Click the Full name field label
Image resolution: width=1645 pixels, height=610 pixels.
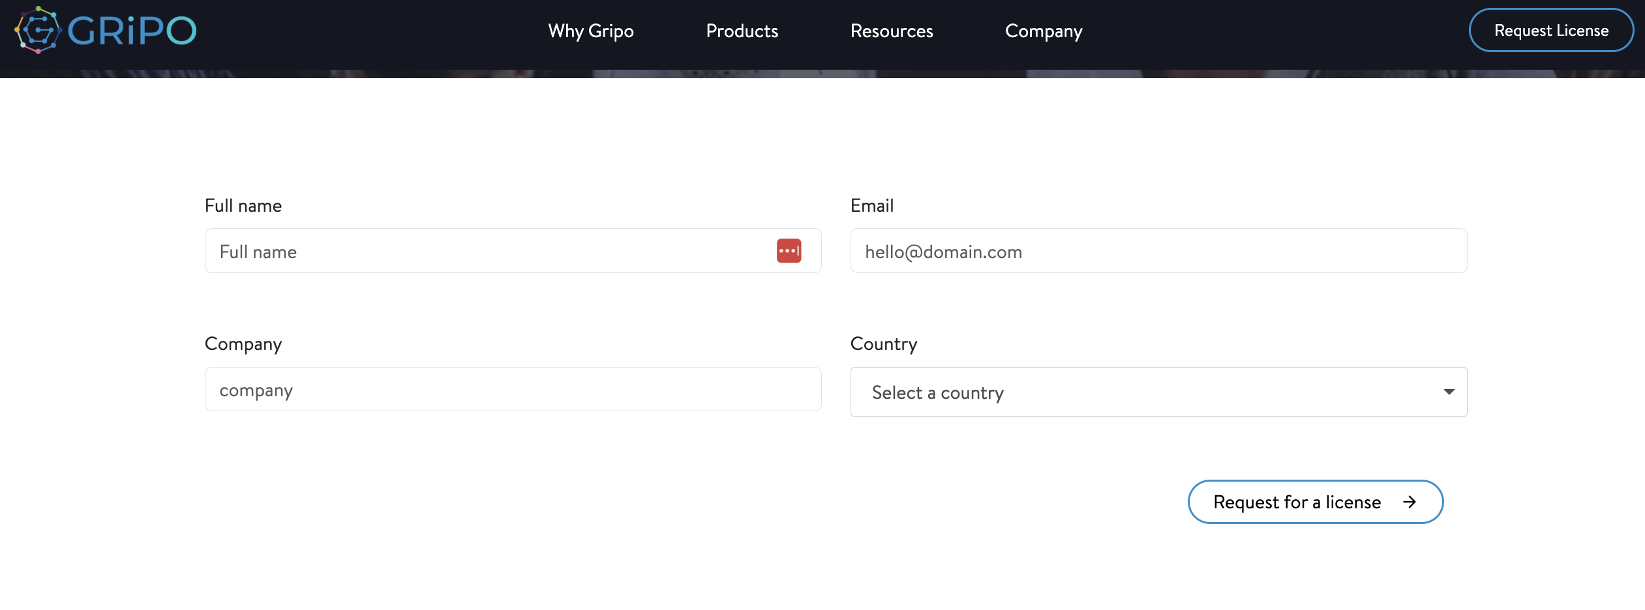click(x=243, y=206)
